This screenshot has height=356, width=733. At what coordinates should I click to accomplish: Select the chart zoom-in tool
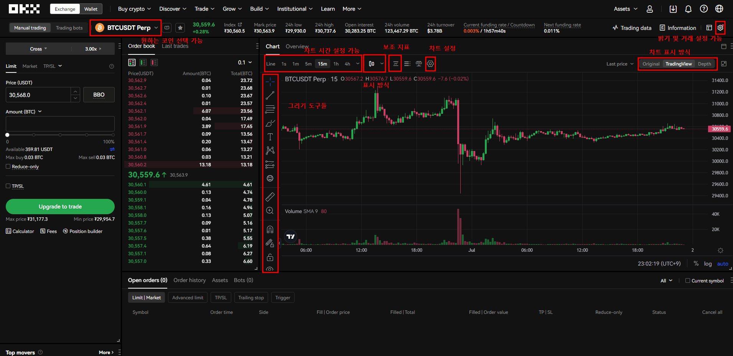270,211
